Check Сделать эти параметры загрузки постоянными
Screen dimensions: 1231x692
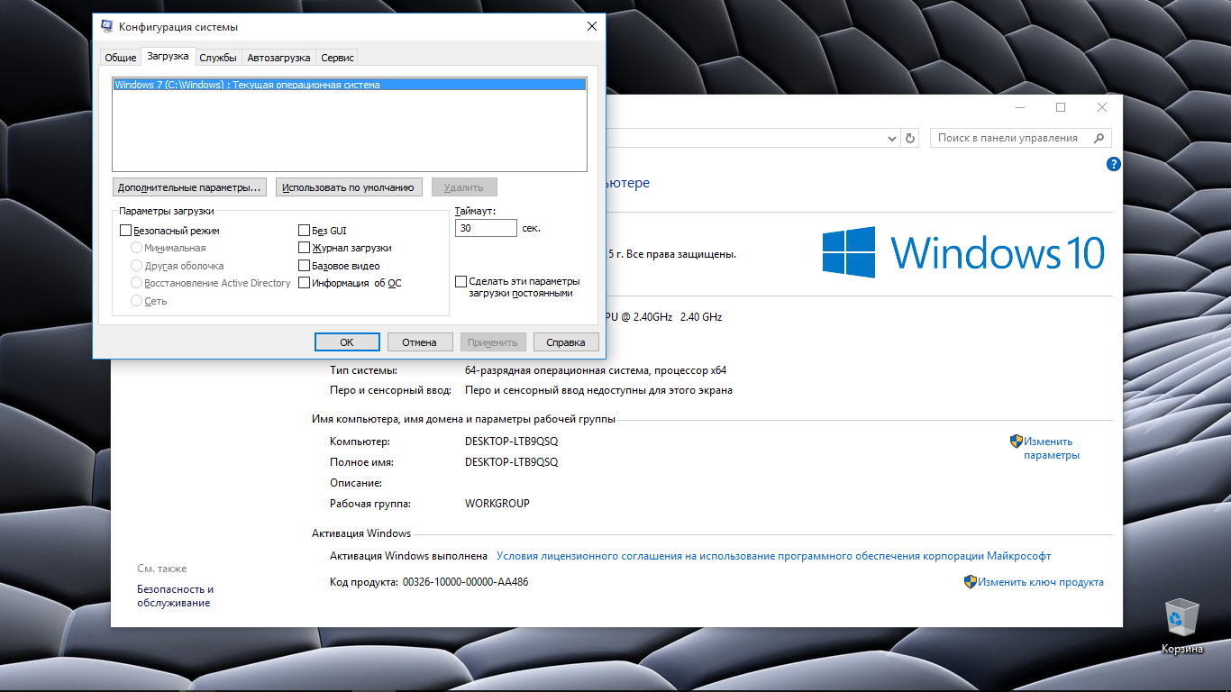tap(461, 281)
